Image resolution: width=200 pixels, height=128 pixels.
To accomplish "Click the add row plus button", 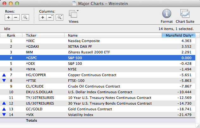I will 9,17.
